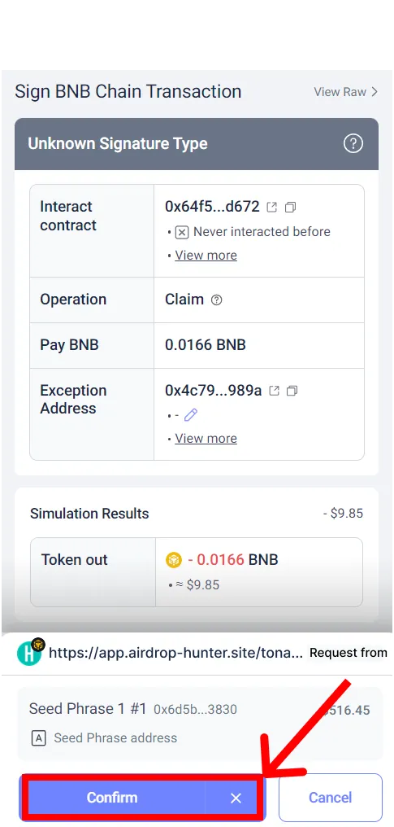Confirm the BNB Chain transaction
Screen dimensions: 394x827
(112, 798)
